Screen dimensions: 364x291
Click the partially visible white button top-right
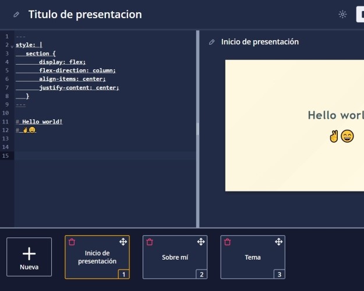(x=360, y=15)
